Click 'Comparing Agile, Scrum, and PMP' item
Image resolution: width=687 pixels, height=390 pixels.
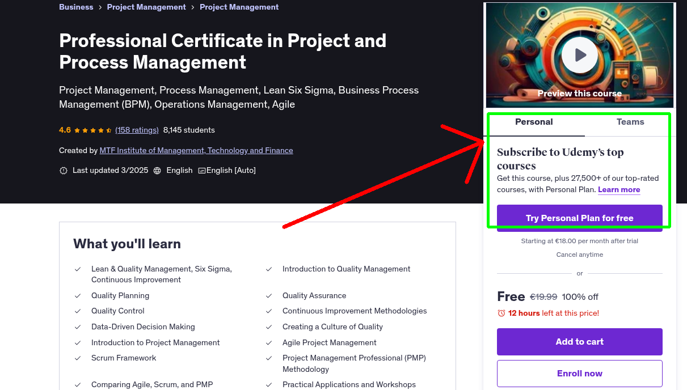(152, 384)
